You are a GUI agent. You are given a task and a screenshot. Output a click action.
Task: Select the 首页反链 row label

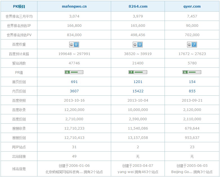pyautogui.click(x=19, y=82)
